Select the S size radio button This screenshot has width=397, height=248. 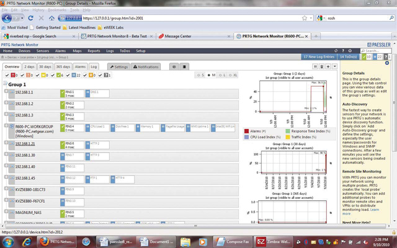coord(198,75)
